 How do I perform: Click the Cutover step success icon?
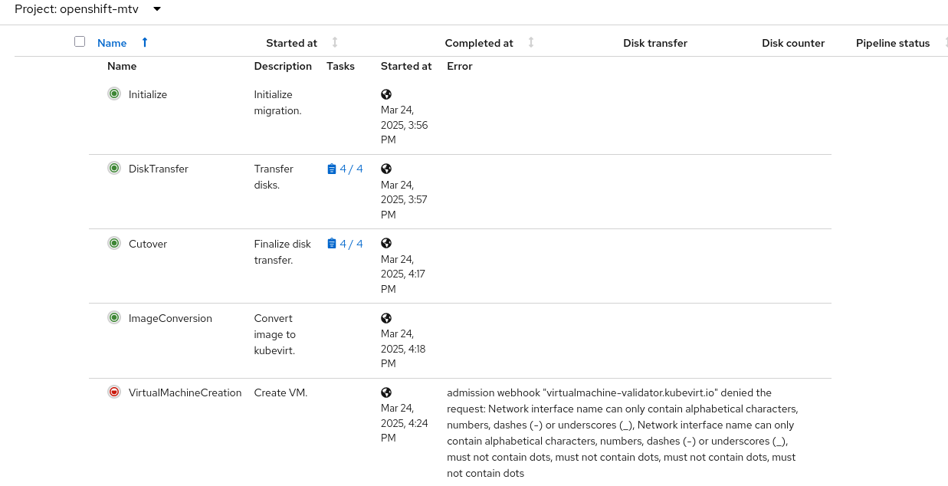114,244
